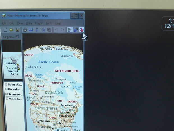Click the Edmonton city label
174x131 pixels.
[x=48, y=97]
